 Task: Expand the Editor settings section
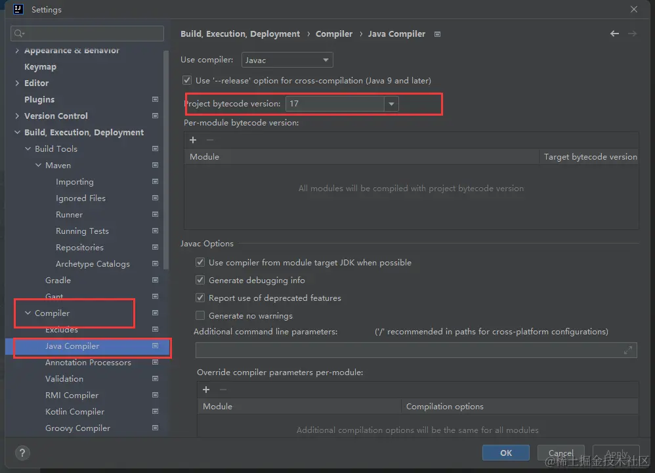17,83
